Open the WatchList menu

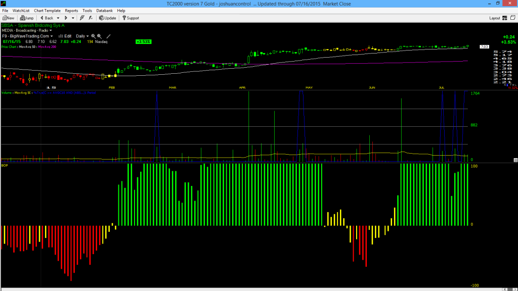[x=21, y=11]
